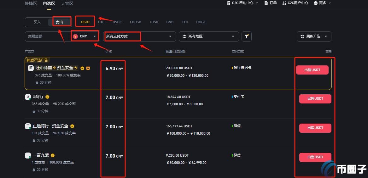Switch to the 自选区 tab
Image resolution: width=368 pixels, height=178 pixels.
click(x=49, y=3)
